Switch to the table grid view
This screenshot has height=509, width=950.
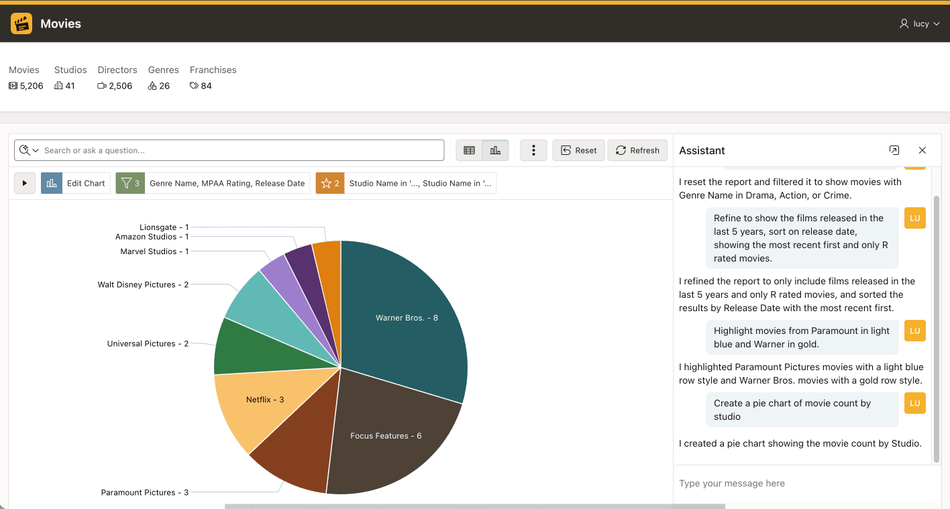coord(470,150)
